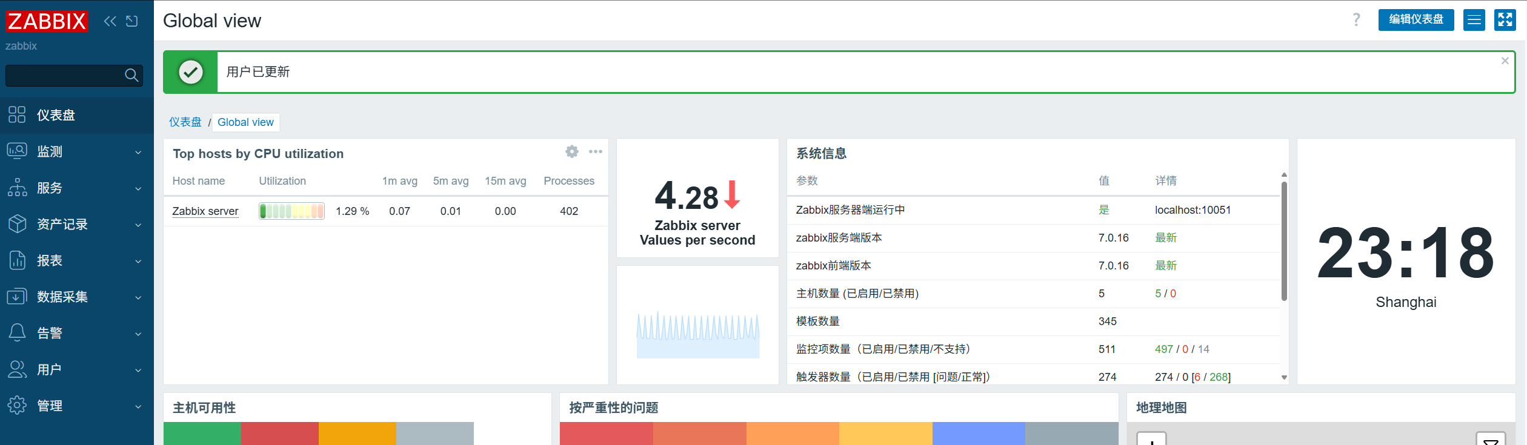Click the CPU utilization bar gauge
The height and width of the screenshot is (445, 1527).
(x=291, y=211)
